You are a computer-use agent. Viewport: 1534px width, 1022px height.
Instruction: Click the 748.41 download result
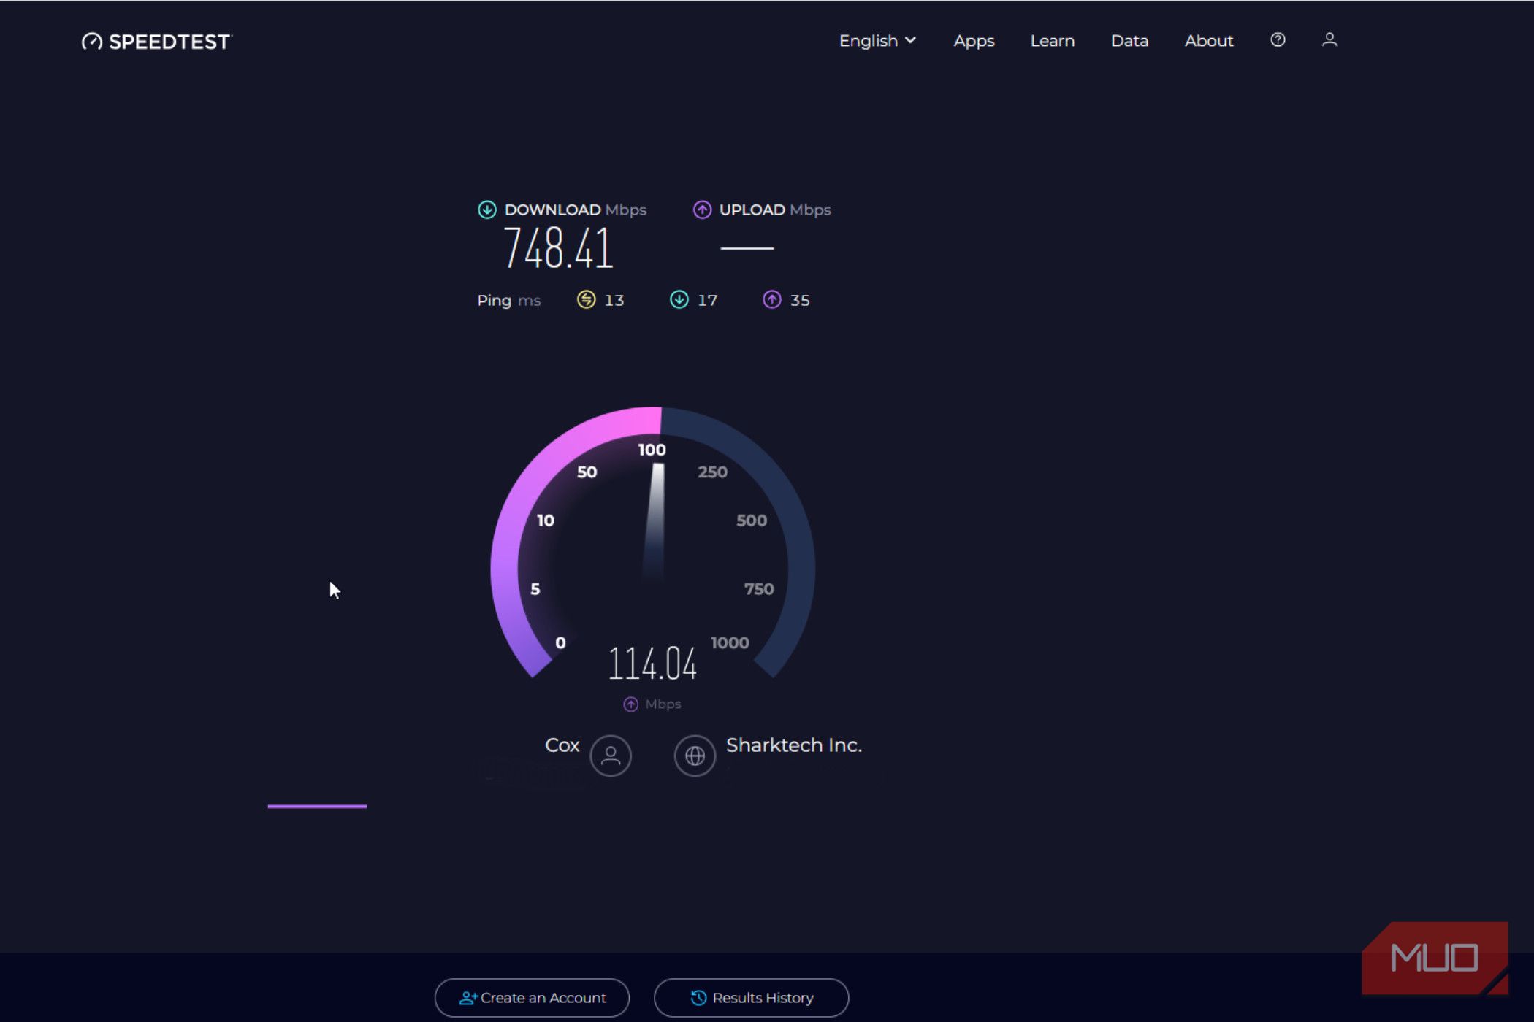pyautogui.click(x=558, y=249)
